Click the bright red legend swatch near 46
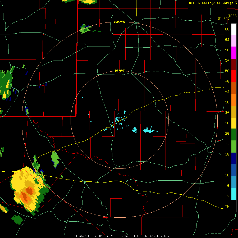 point(234,76)
